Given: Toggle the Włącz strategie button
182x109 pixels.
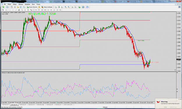Looking at the screenshot, I should coord(47,7).
